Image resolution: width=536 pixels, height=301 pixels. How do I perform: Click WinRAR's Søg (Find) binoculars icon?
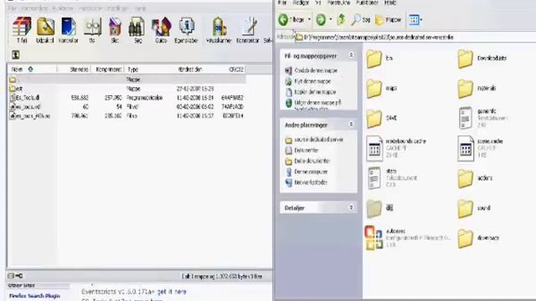pyautogui.click(x=137, y=30)
